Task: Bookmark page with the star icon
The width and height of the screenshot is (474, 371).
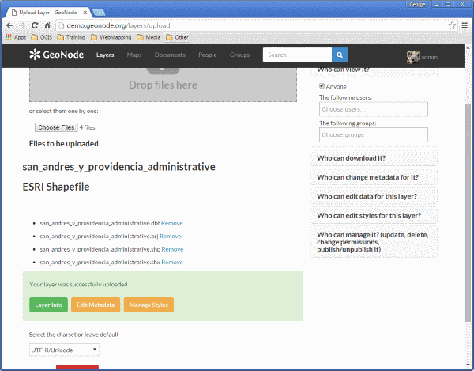Action: (452, 25)
